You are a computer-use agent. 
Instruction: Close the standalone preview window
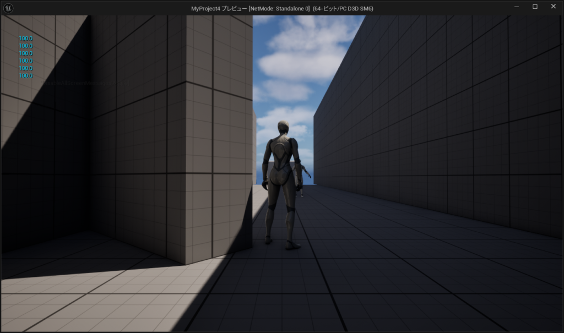[x=553, y=7]
